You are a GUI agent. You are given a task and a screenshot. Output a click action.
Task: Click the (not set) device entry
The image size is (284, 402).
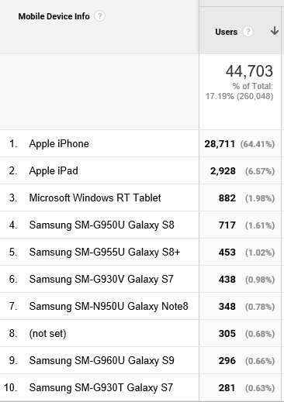(x=47, y=334)
